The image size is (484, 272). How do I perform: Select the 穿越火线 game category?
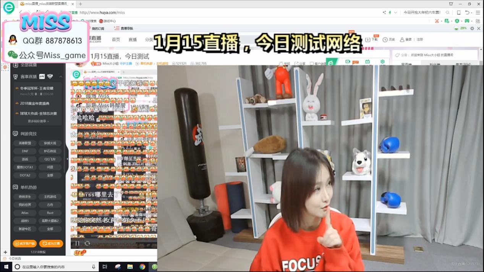(50, 143)
